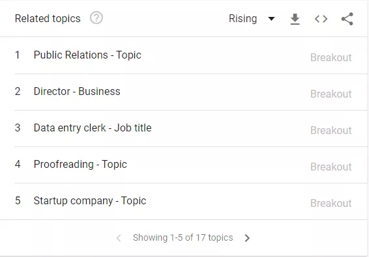
Task: Expand the Rising dropdown arrow
Action: pos(271,19)
